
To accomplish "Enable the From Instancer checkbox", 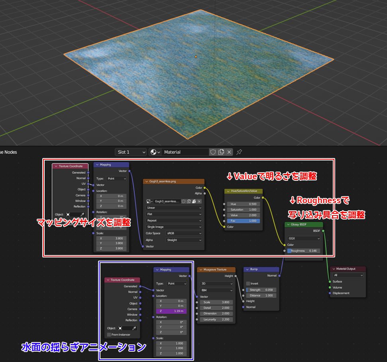I will coord(109,334).
